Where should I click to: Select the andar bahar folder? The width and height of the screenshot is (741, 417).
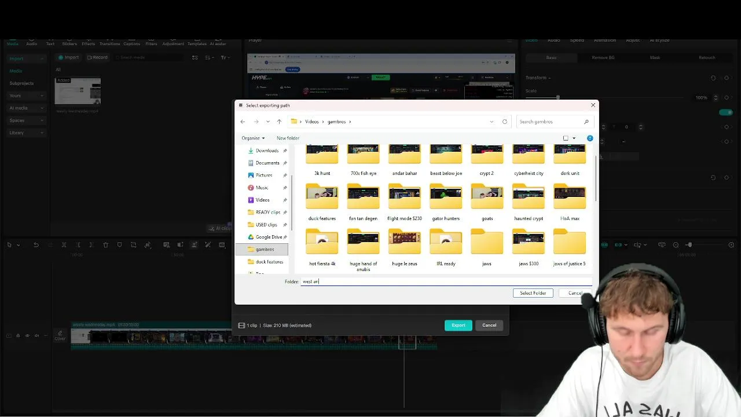405,160
